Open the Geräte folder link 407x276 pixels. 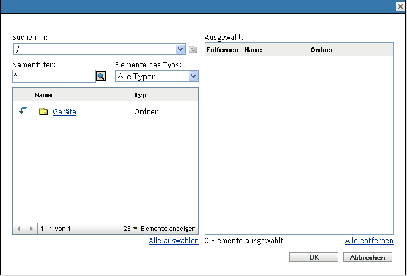pos(65,112)
